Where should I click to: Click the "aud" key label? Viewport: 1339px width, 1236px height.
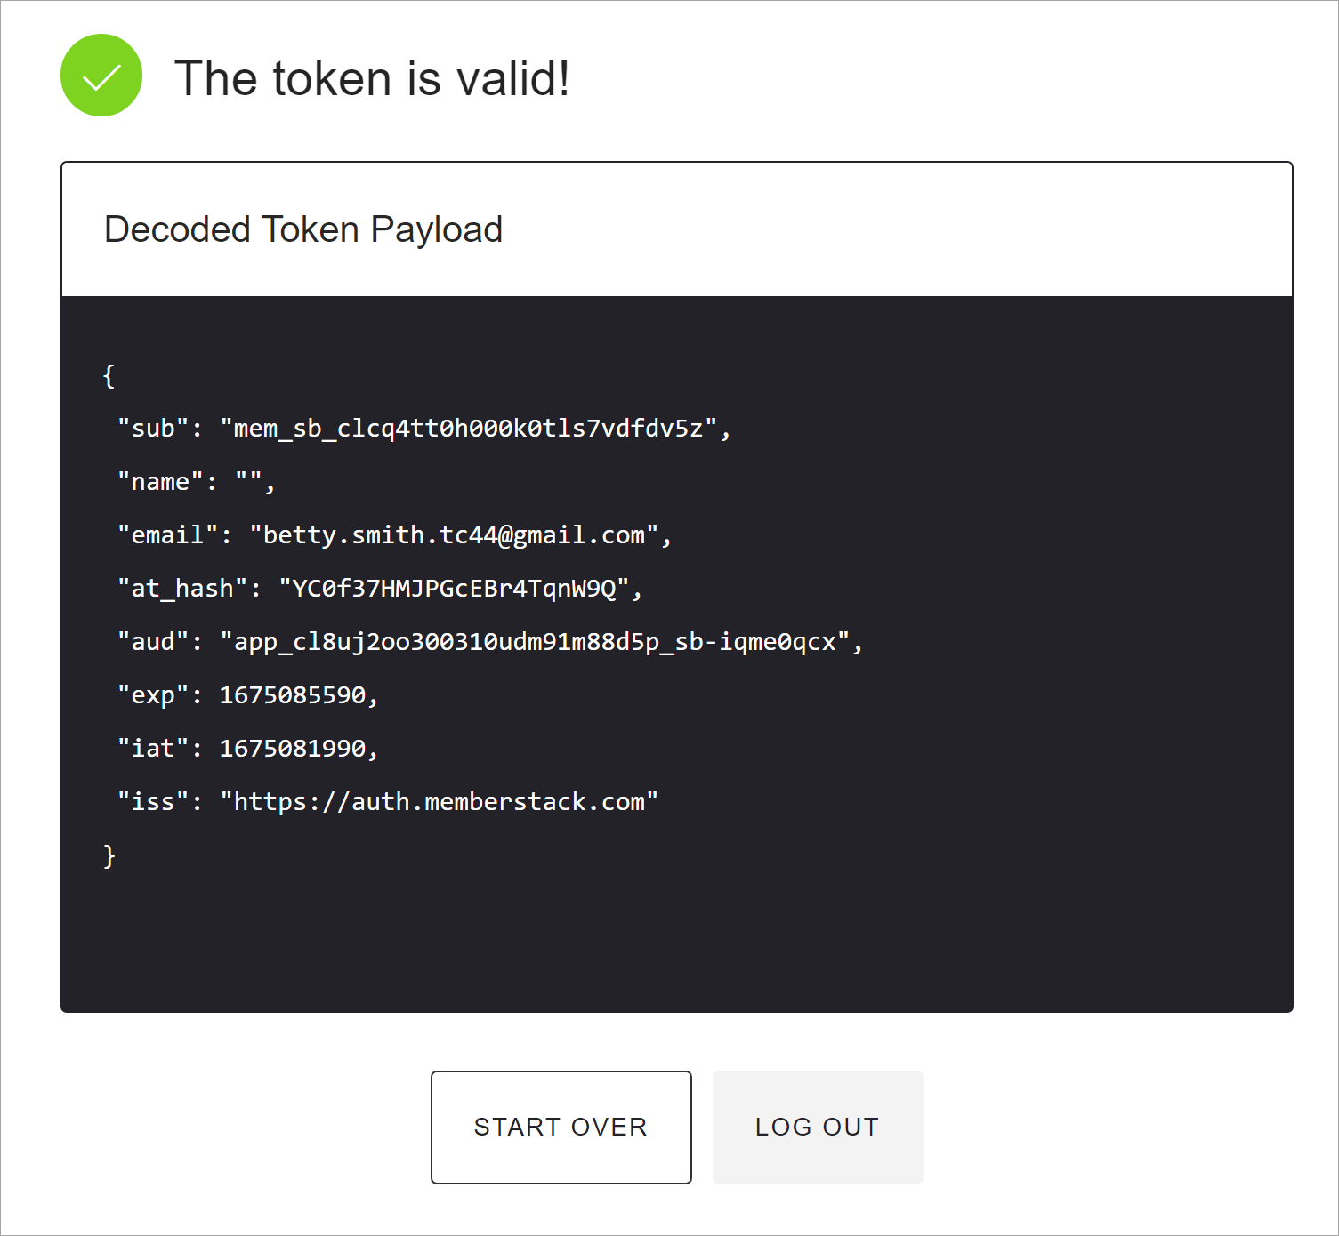pos(153,642)
